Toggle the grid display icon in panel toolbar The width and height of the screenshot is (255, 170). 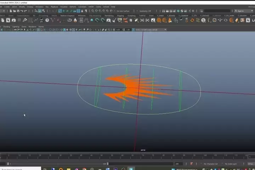point(38,30)
